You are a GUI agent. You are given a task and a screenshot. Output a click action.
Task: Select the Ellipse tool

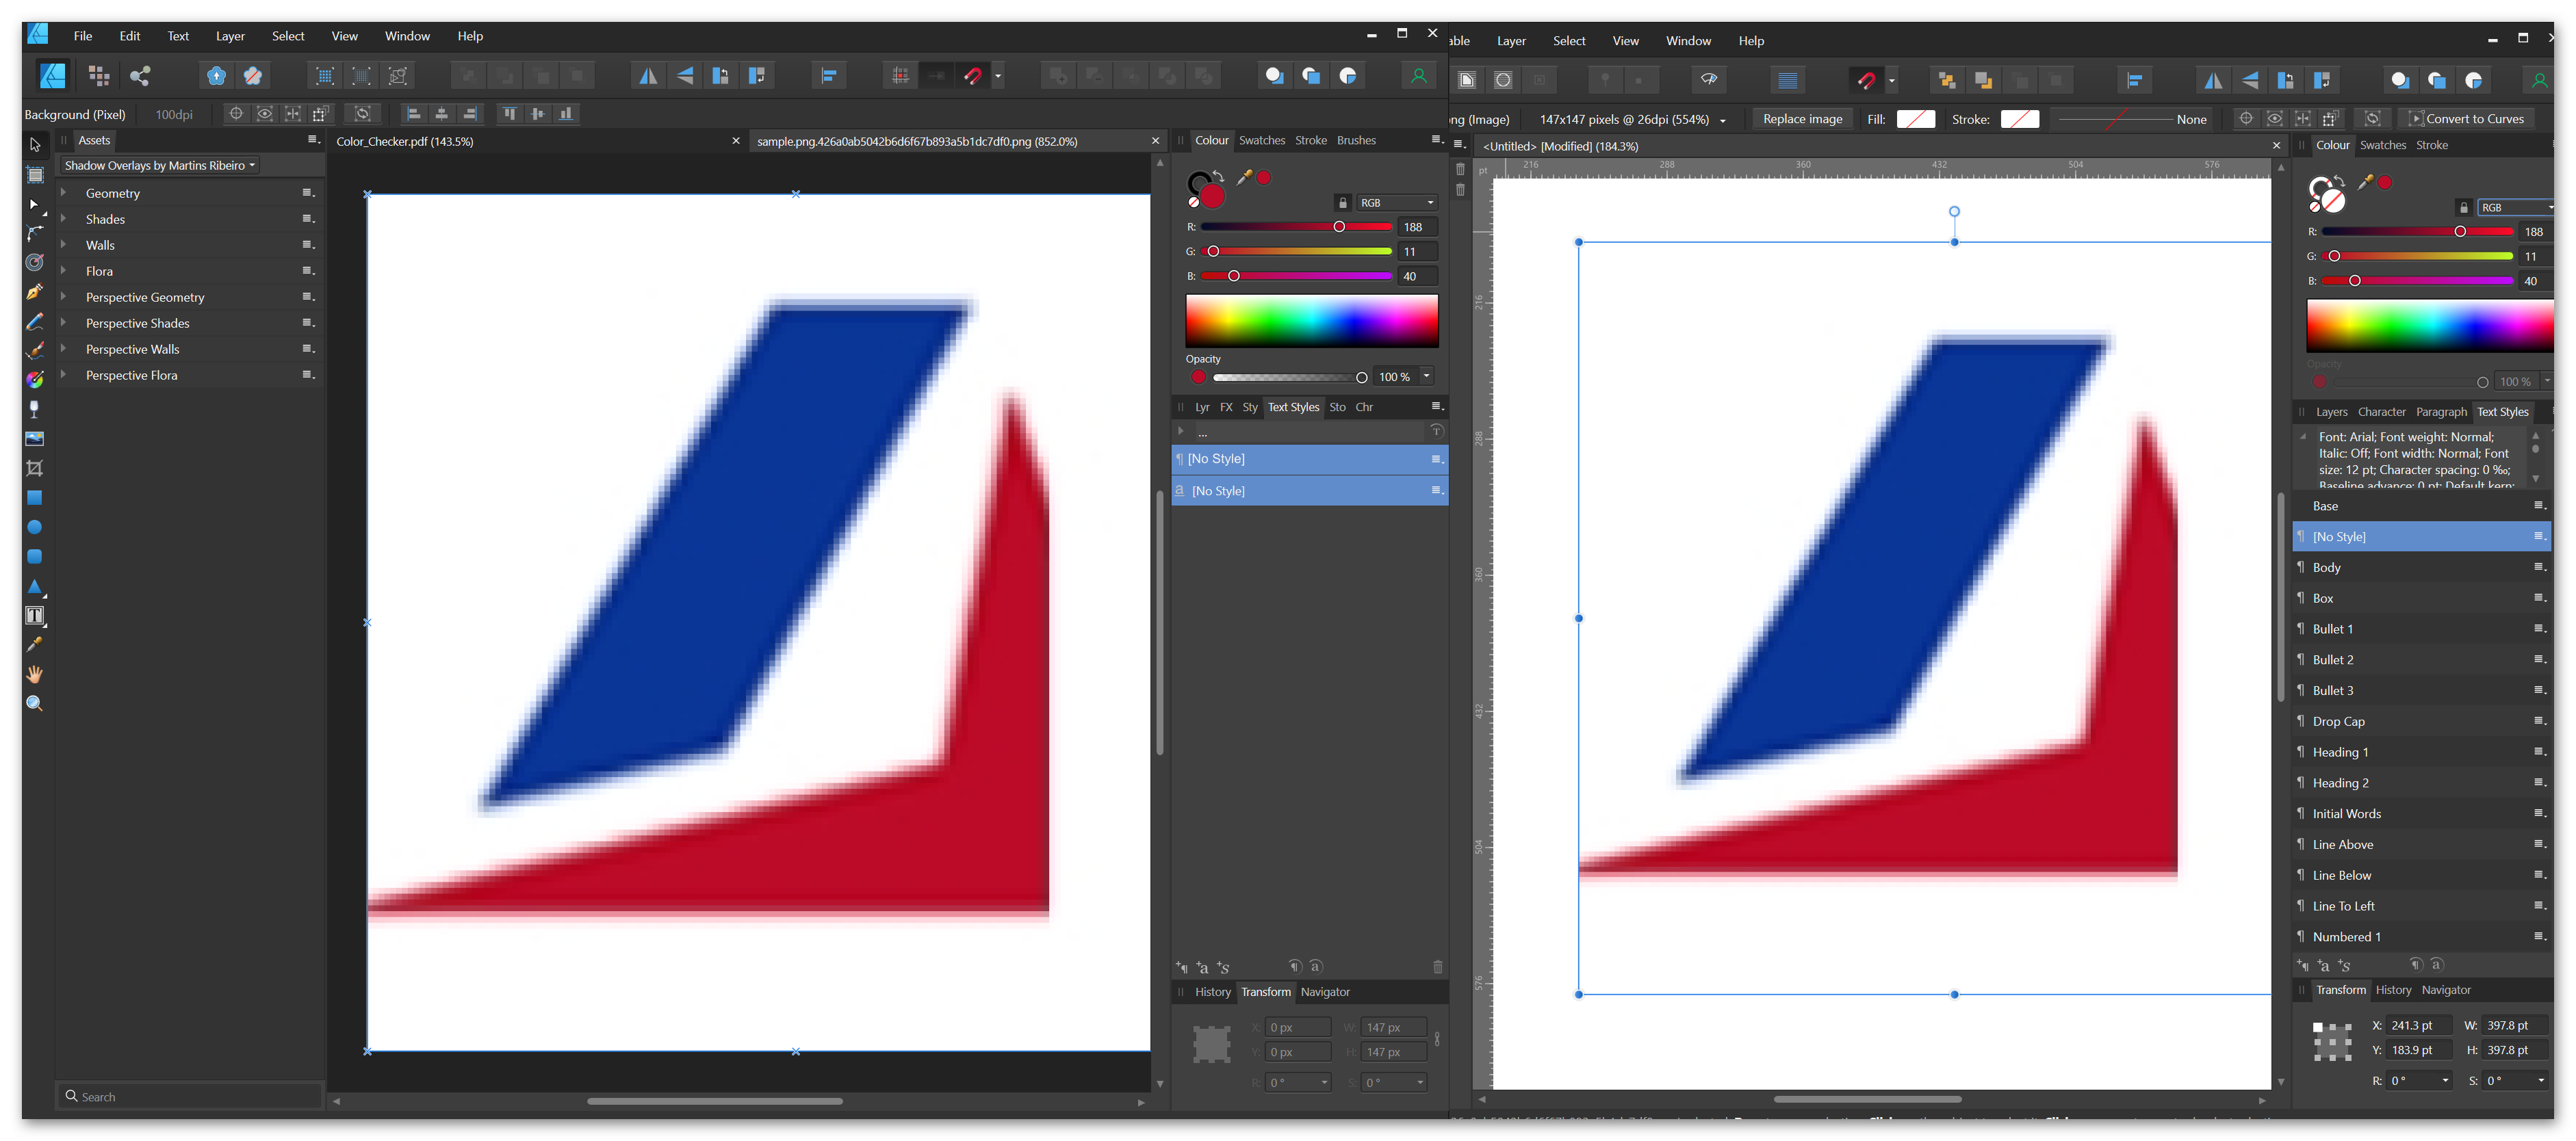click(x=35, y=527)
